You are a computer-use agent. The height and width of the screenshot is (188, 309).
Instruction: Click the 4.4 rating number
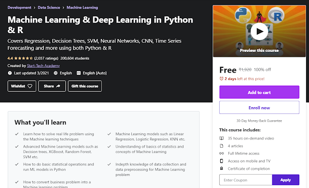[10, 58]
